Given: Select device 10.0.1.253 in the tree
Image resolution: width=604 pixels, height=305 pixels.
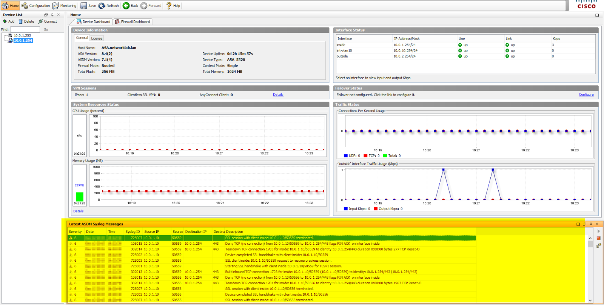Looking at the screenshot, I should (22, 35).
